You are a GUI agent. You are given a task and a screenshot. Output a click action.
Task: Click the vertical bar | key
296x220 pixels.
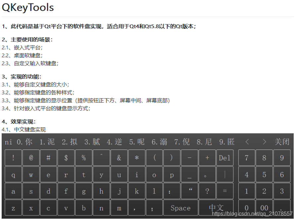pyautogui.click(x=225, y=174)
